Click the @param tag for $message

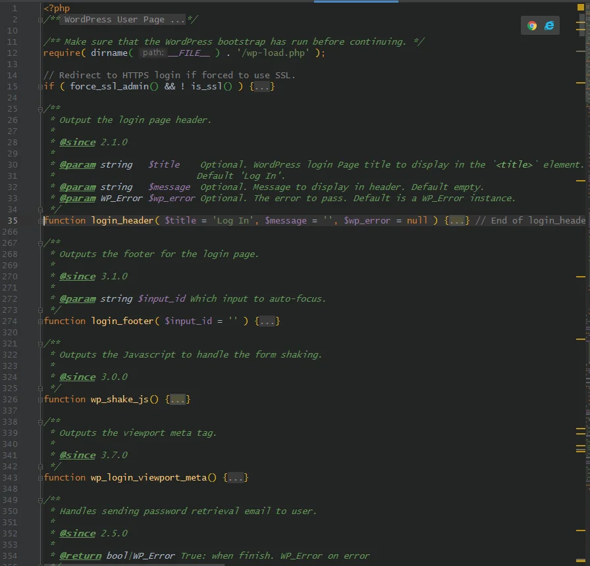coord(78,187)
